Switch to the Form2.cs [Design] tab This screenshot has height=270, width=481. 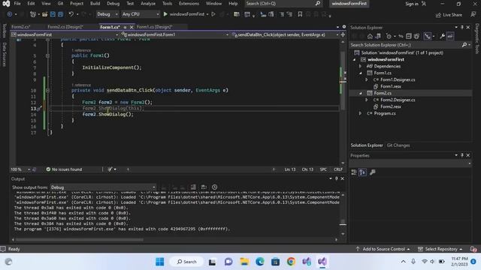[x=65, y=27]
